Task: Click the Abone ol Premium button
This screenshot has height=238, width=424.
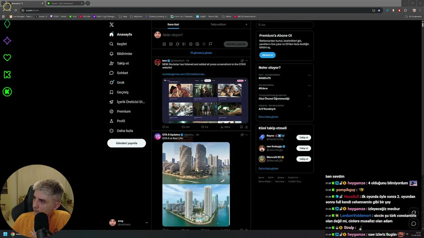Action: click(267, 55)
